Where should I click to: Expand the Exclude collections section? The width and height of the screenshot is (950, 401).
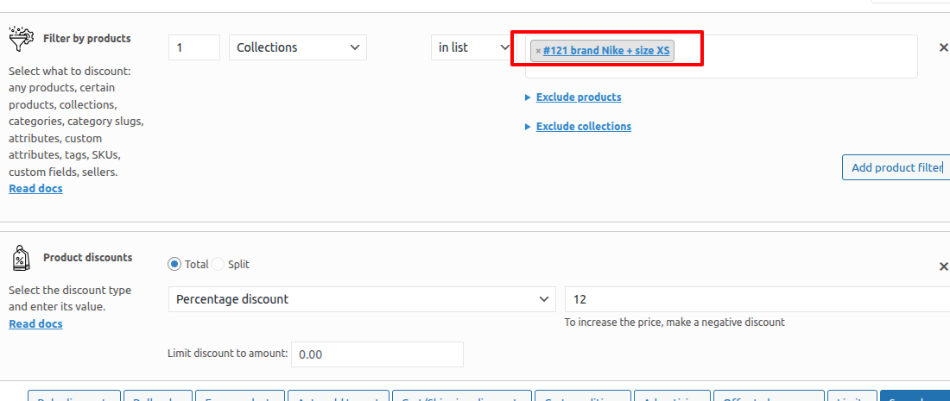tap(583, 127)
